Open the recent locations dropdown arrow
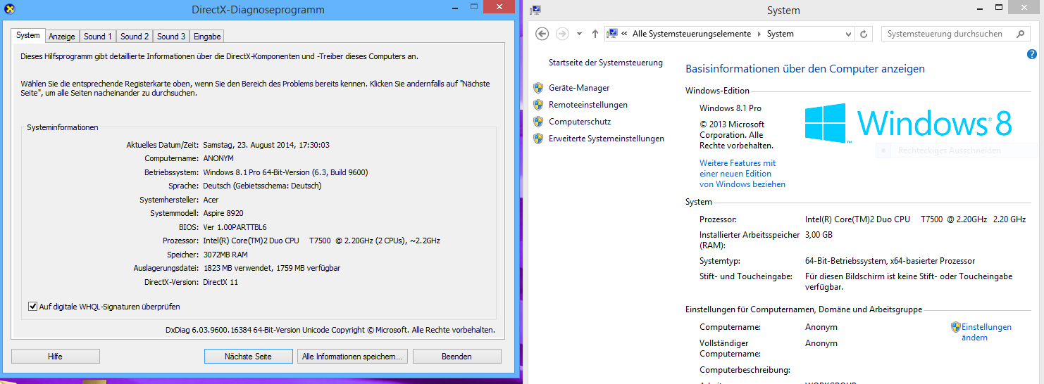 pos(579,34)
